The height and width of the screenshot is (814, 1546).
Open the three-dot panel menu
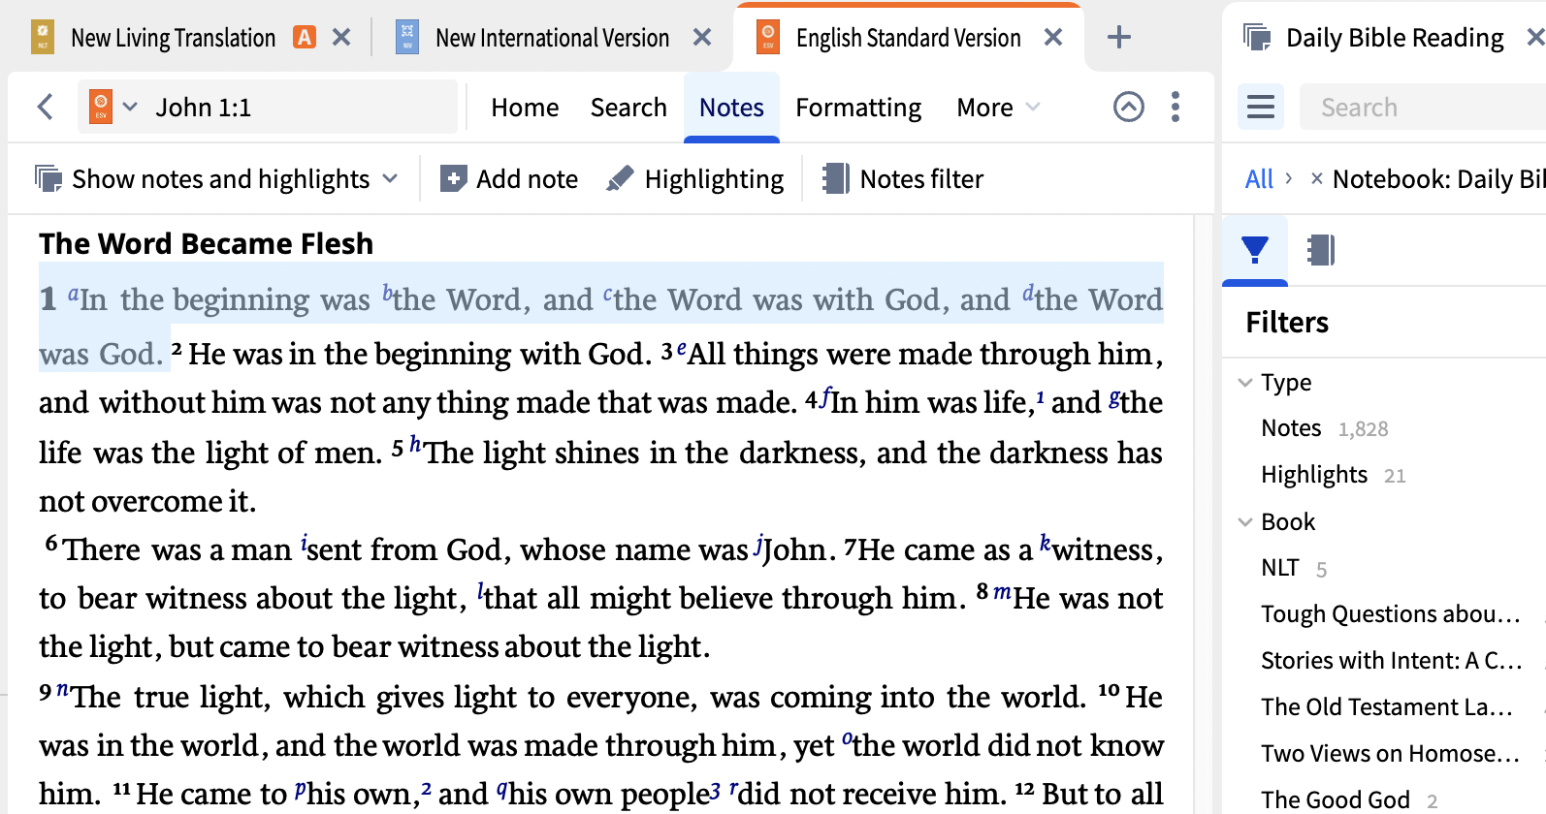1176,107
